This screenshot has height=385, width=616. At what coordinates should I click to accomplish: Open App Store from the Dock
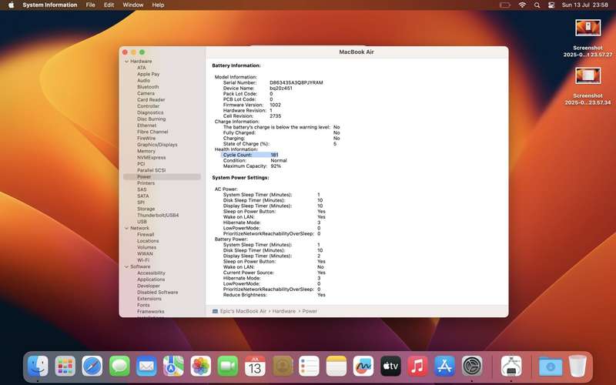click(445, 366)
